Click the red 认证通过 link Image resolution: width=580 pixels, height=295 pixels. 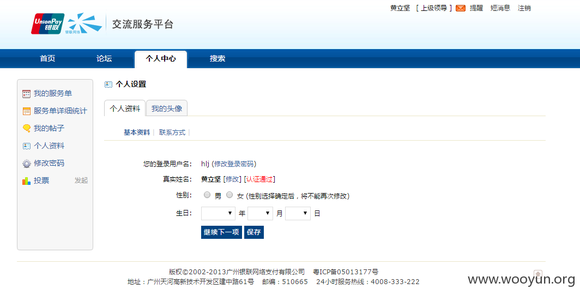point(259,179)
